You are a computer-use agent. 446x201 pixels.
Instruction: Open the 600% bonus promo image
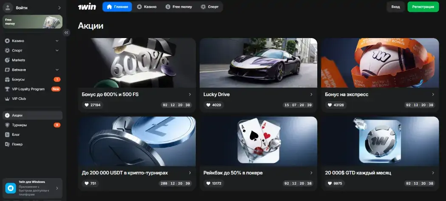click(x=137, y=63)
